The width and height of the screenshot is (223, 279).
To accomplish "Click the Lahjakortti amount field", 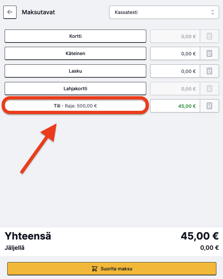I will pyautogui.click(x=175, y=89).
